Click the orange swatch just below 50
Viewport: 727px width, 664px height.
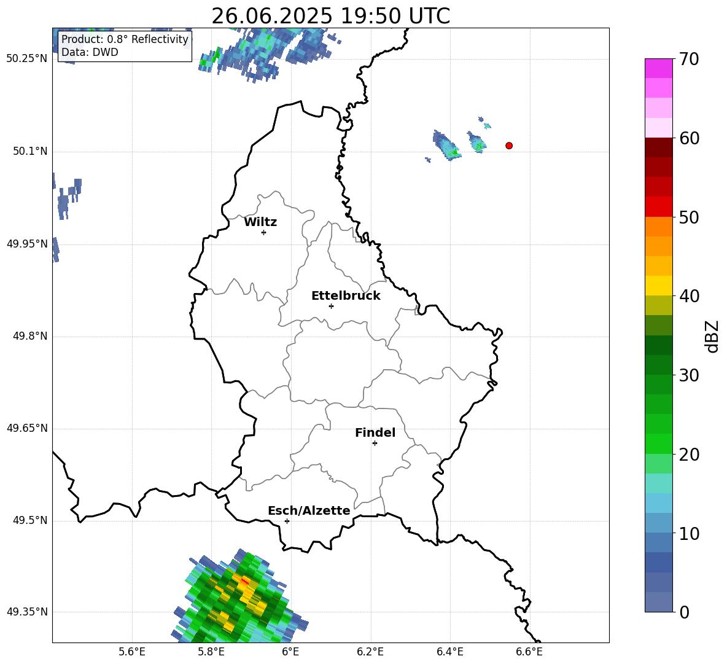(x=658, y=226)
